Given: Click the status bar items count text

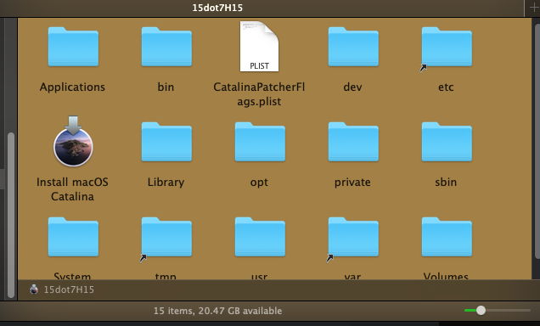Looking at the screenshot, I should tap(217, 311).
